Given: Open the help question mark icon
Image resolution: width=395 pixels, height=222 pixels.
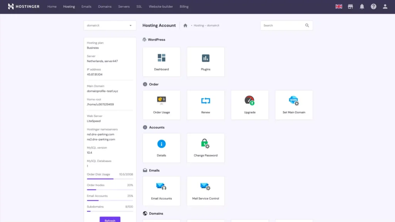Looking at the screenshot, I should (x=373, y=7).
